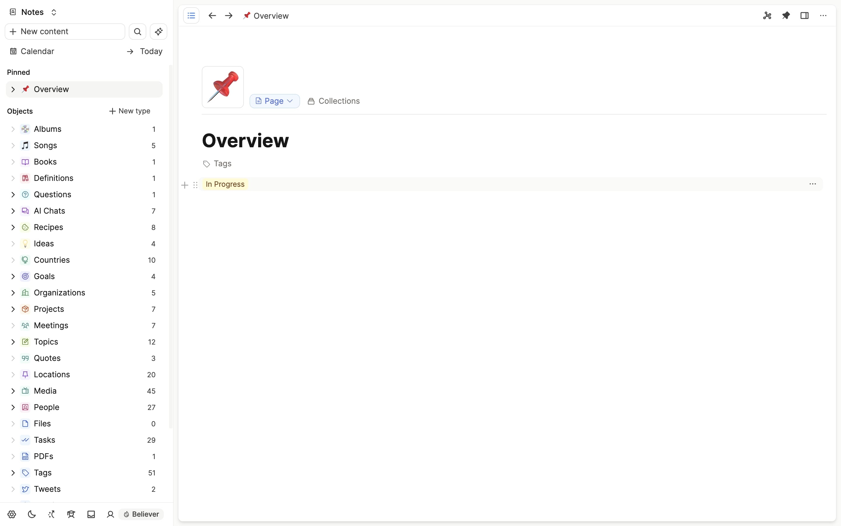This screenshot has width=841, height=526.
Task: Open the settings gear in the bottom bar
Action: pos(12,514)
